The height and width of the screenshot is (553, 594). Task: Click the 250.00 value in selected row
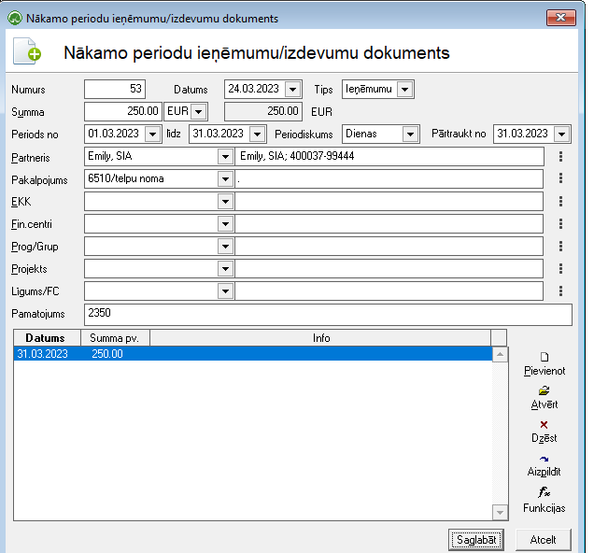point(107,354)
